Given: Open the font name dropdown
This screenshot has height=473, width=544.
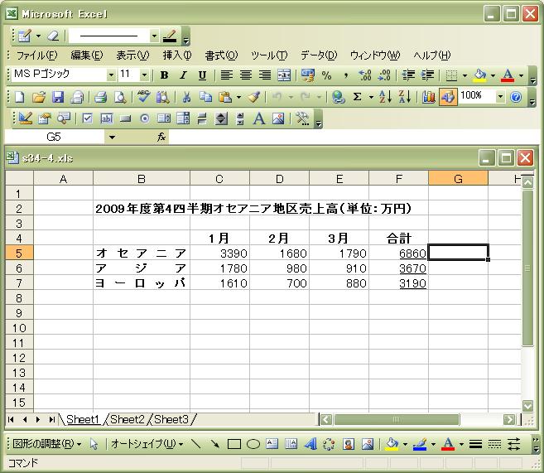Looking at the screenshot, I should (x=111, y=75).
